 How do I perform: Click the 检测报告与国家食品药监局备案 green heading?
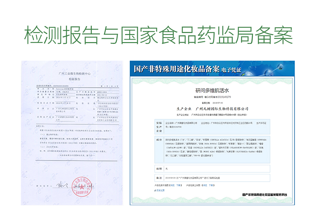[x=158, y=35]
